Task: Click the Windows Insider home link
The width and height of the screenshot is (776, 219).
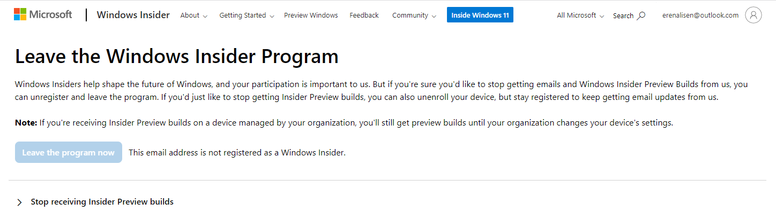Action: click(133, 15)
